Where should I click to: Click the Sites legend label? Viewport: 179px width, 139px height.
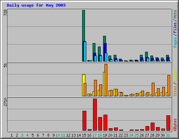175,91
